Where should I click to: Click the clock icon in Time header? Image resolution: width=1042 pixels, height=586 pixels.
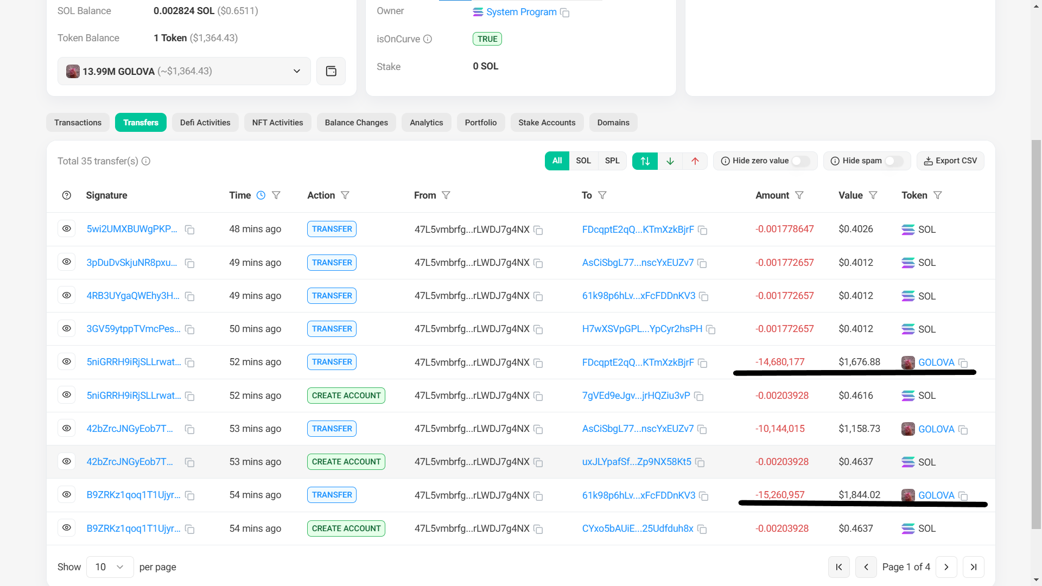pyautogui.click(x=261, y=195)
